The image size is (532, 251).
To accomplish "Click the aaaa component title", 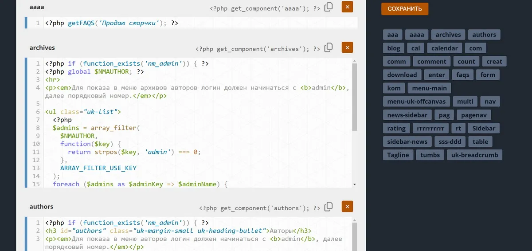I will [37, 7].
